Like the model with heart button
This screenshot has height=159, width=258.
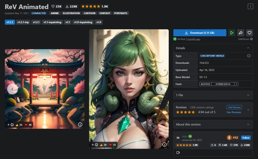tap(249, 33)
